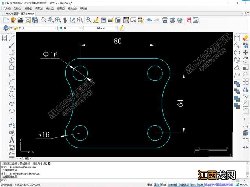Image resolution: width=250 pixels, height=187 pixels.
Task: Click the Undo arrow icon
Action: [x=150, y=20]
